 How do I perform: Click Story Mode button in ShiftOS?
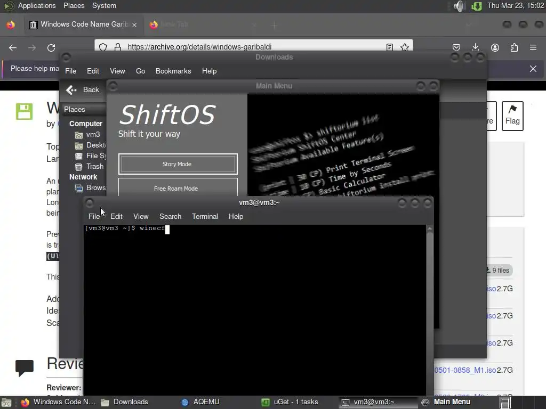[x=178, y=164]
